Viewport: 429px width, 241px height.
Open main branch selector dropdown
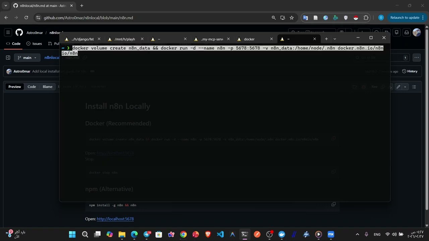click(x=27, y=58)
